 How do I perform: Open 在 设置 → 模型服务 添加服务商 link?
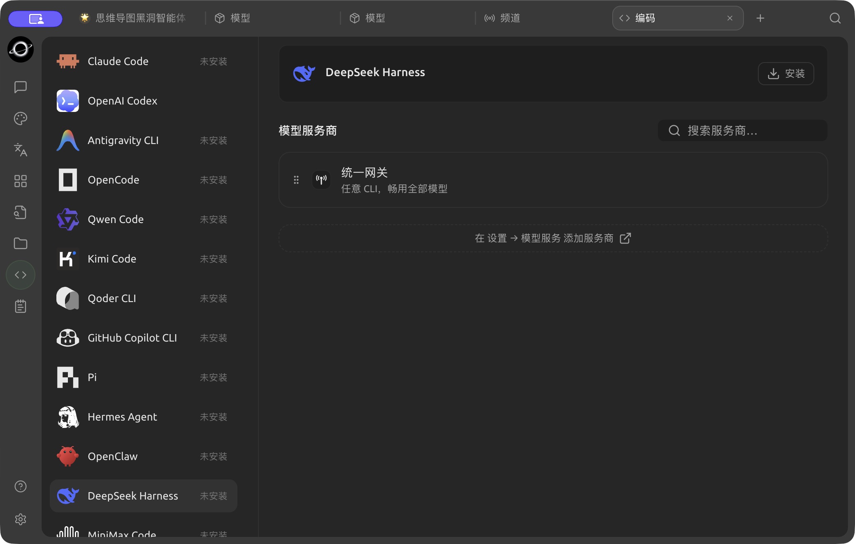click(553, 238)
